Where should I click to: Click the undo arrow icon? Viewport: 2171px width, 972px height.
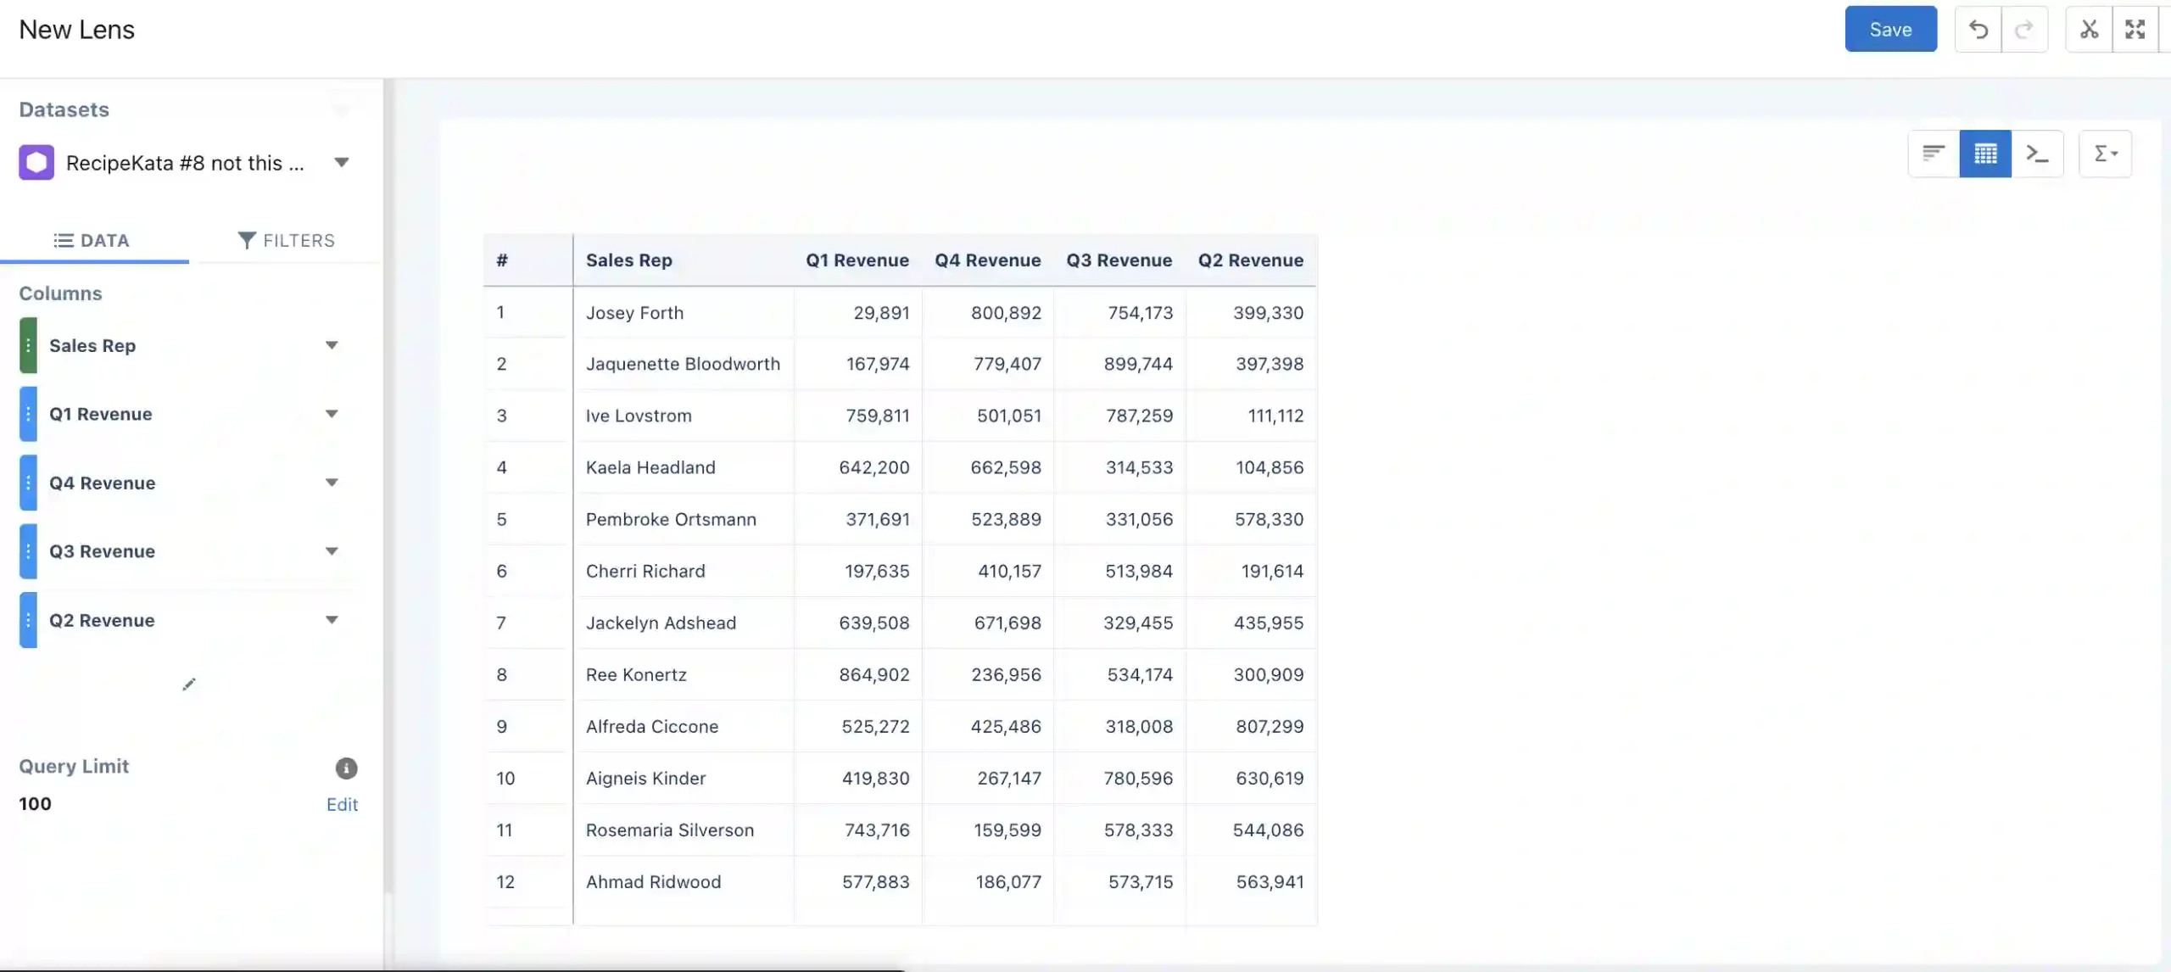(x=1978, y=30)
